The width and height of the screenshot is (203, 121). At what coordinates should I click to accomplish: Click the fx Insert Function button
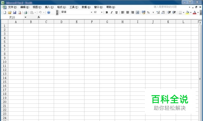[x=39, y=17]
